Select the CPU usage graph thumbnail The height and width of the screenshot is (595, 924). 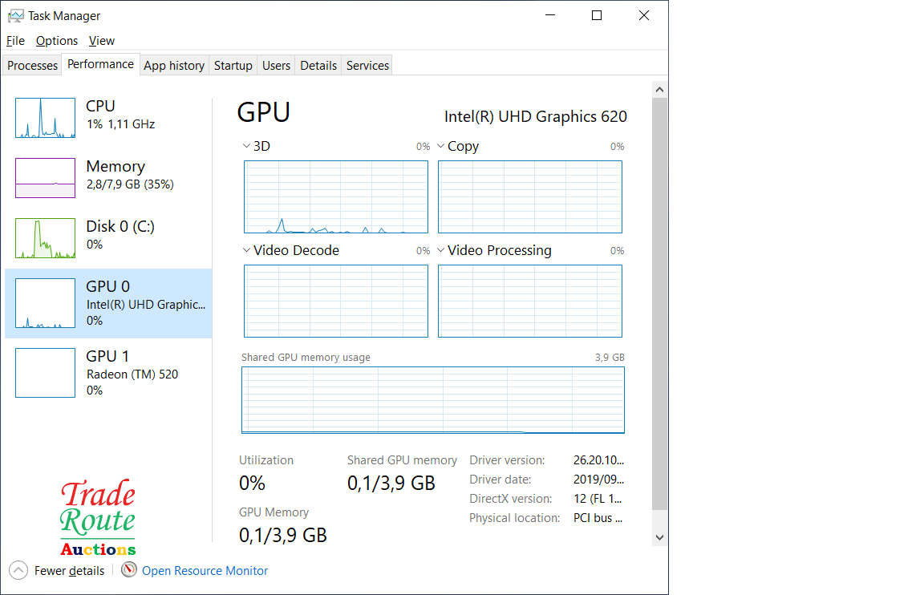click(x=45, y=118)
